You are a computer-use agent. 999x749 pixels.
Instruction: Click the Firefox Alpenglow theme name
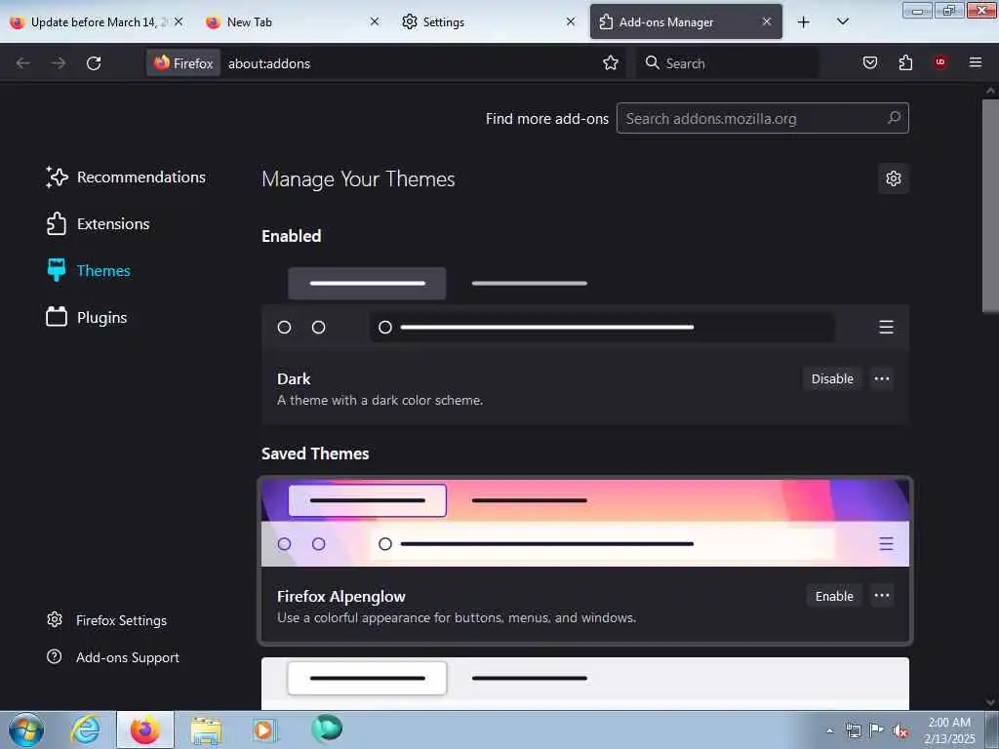tap(340, 597)
